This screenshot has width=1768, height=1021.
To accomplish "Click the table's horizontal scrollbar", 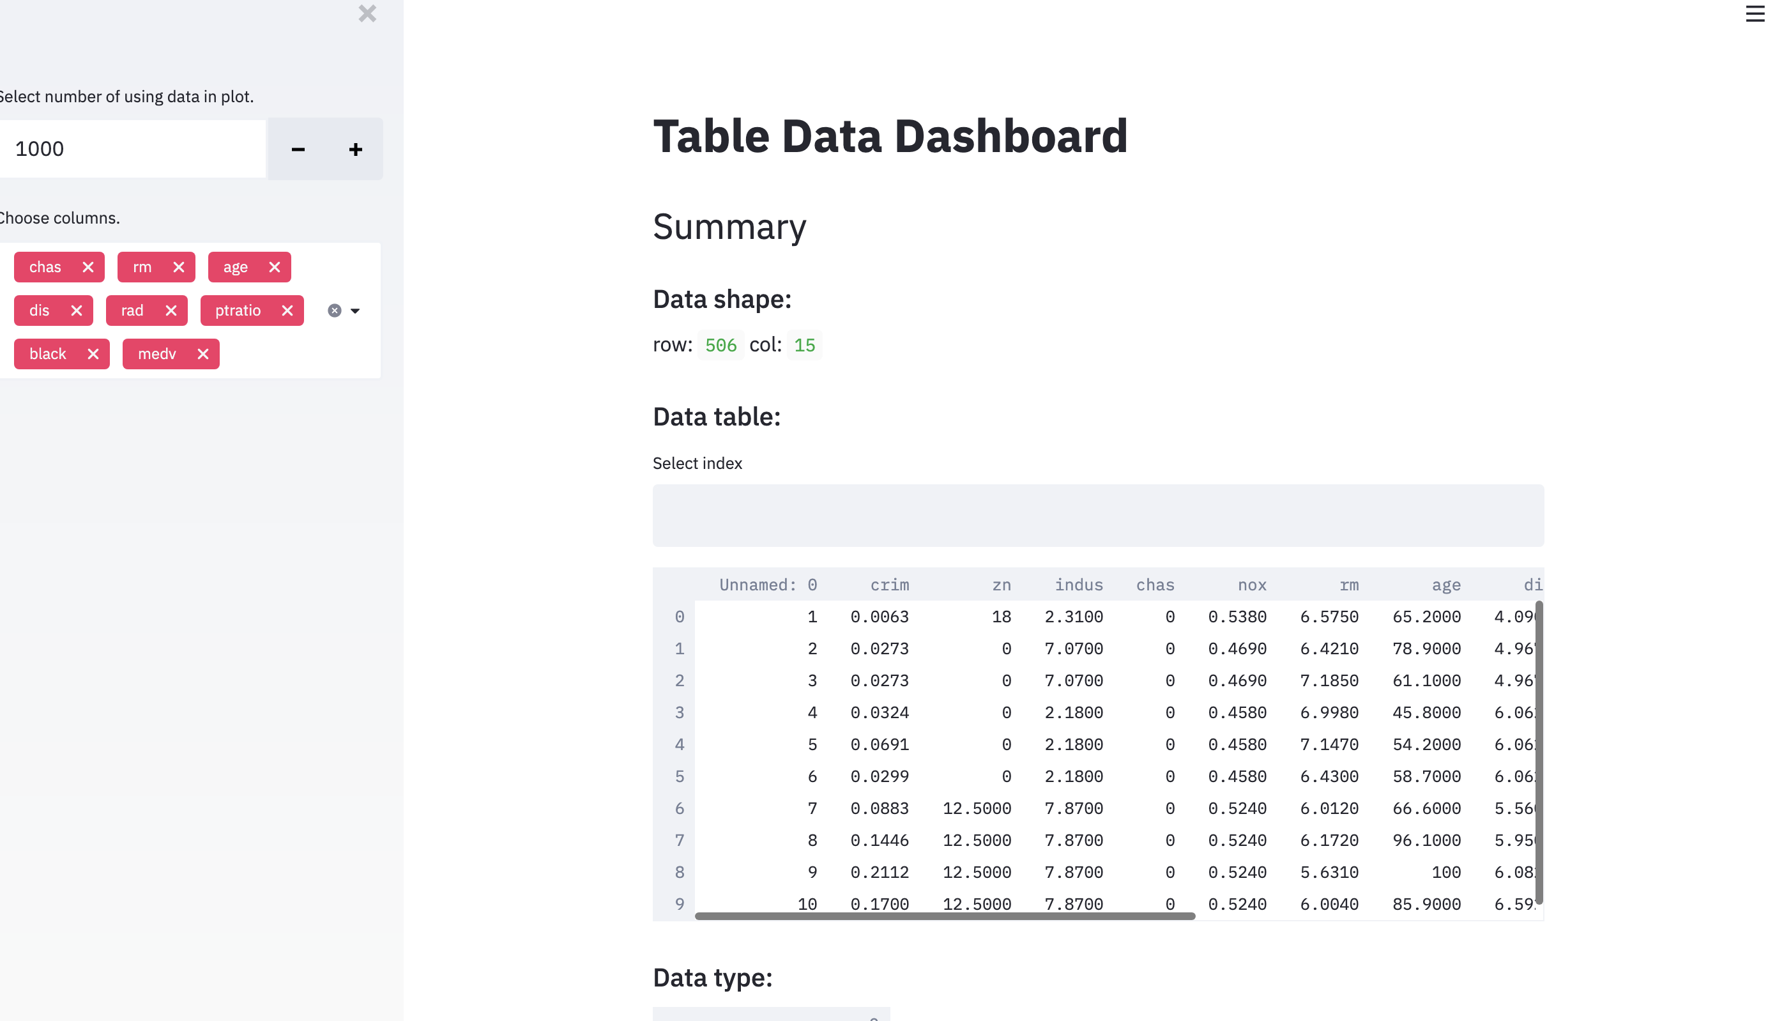I will (x=944, y=916).
